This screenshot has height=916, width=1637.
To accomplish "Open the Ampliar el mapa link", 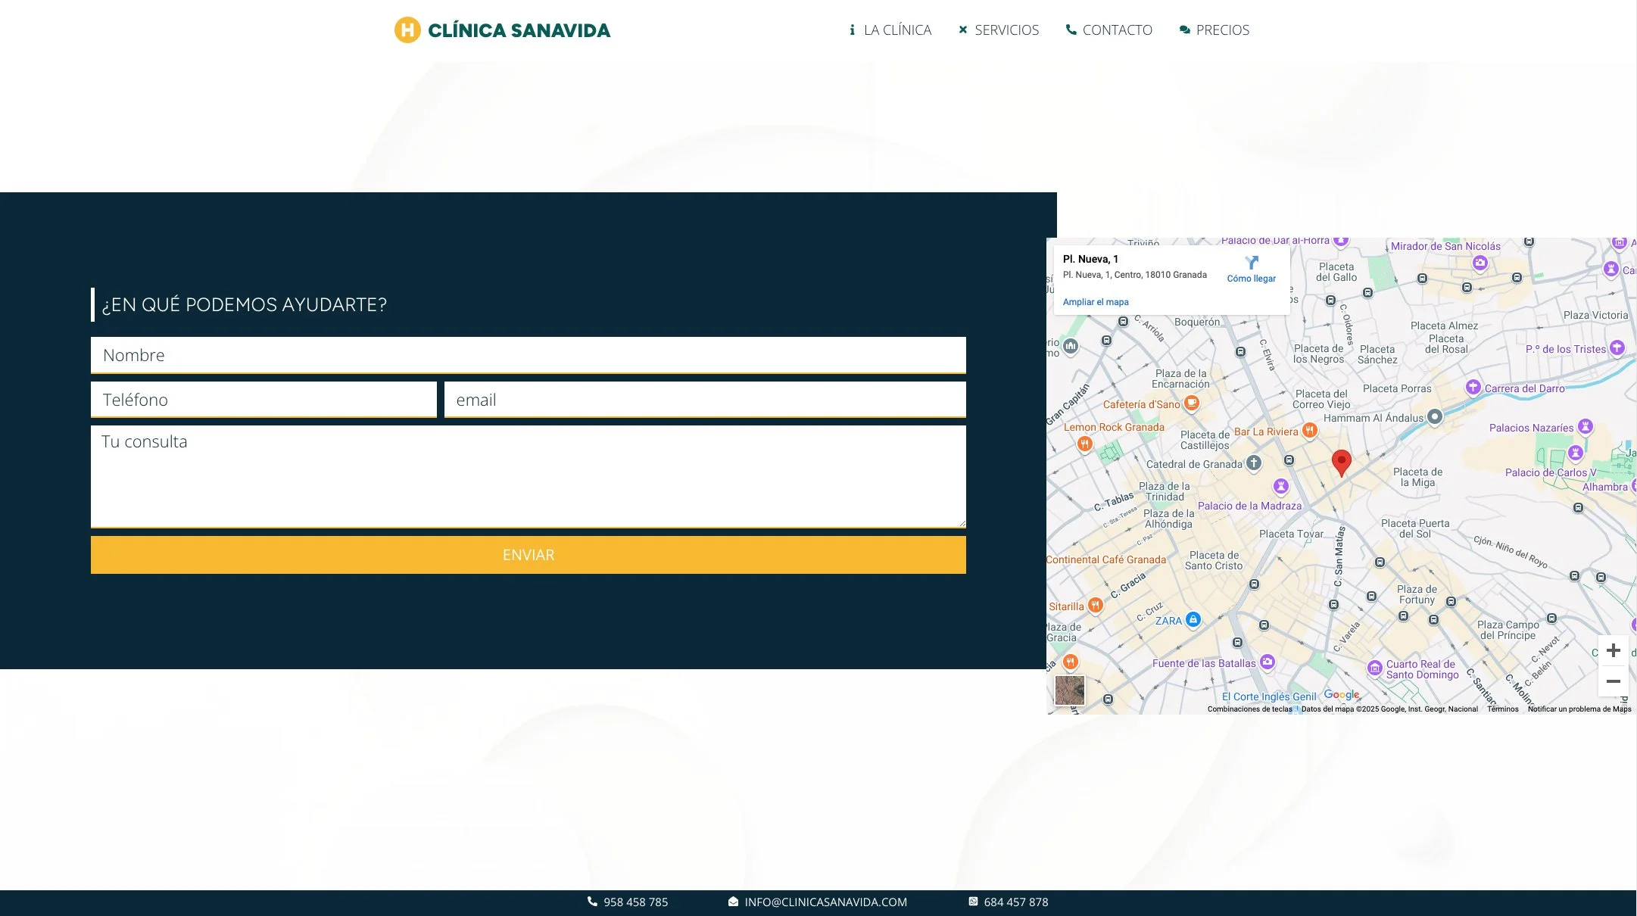I will [1095, 301].
